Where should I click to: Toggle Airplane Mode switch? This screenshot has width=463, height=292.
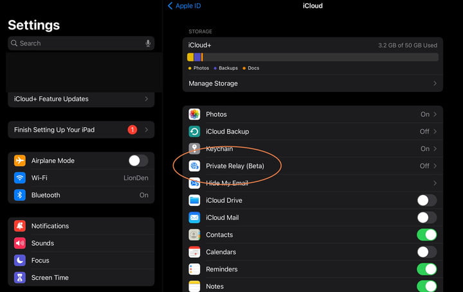click(138, 160)
